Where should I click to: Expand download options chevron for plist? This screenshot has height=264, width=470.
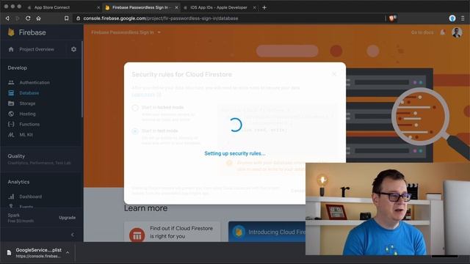tap(68, 253)
